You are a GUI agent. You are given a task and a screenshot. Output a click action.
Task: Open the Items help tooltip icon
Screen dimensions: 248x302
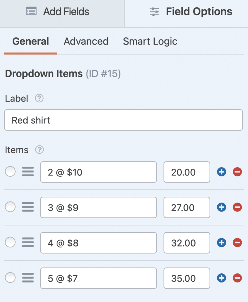pyautogui.click(x=39, y=150)
